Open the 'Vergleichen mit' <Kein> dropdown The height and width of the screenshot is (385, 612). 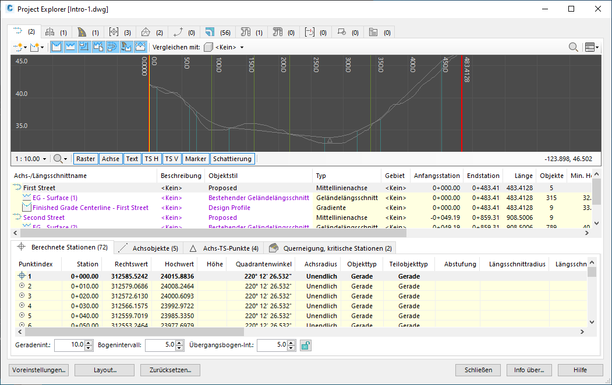[x=229, y=47]
